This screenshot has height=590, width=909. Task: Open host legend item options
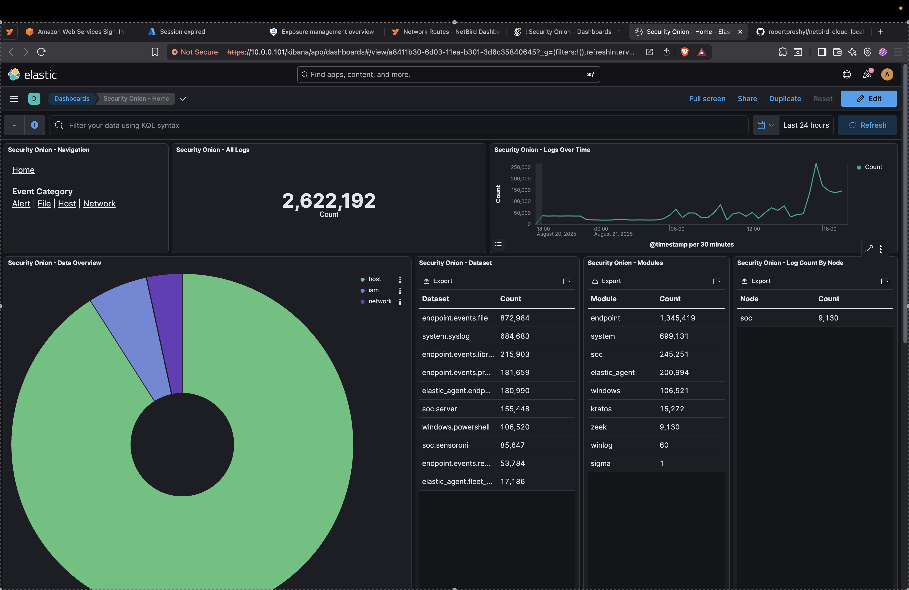400,279
